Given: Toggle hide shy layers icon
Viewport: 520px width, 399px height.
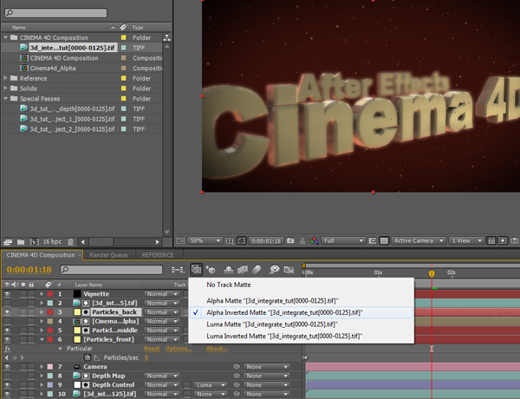Looking at the screenshot, I should (228, 270).
